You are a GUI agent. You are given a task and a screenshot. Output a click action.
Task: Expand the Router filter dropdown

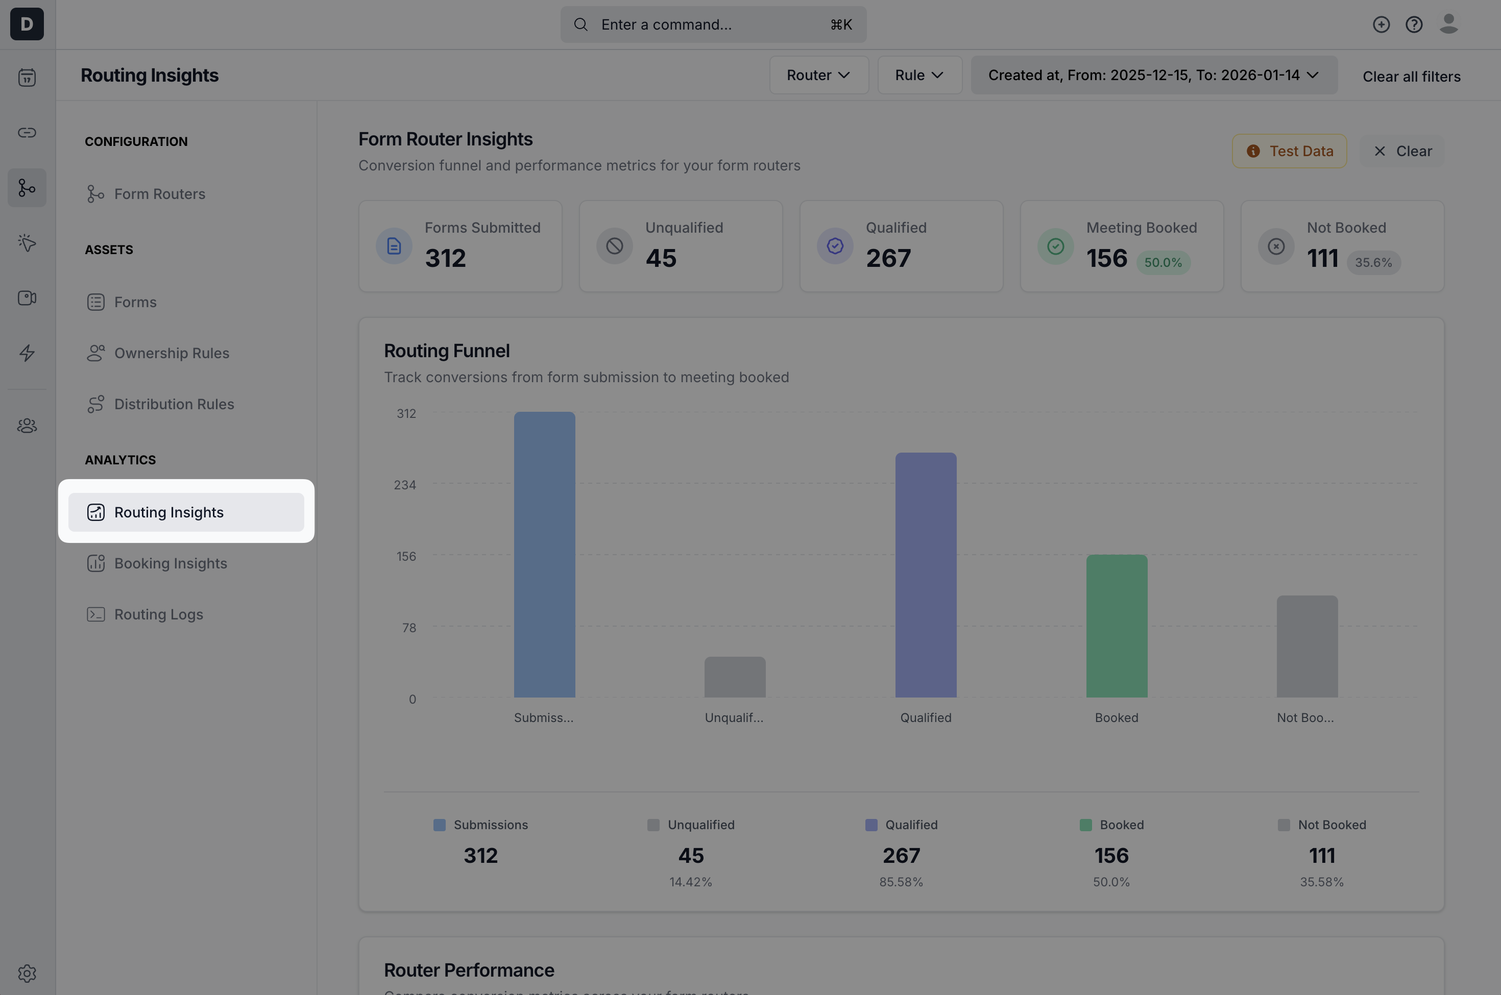pyautogui.click(x=818, y=75)
